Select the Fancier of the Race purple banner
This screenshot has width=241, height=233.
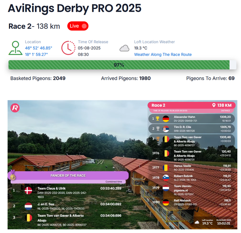pyautogui.click(x=68, y=175)
